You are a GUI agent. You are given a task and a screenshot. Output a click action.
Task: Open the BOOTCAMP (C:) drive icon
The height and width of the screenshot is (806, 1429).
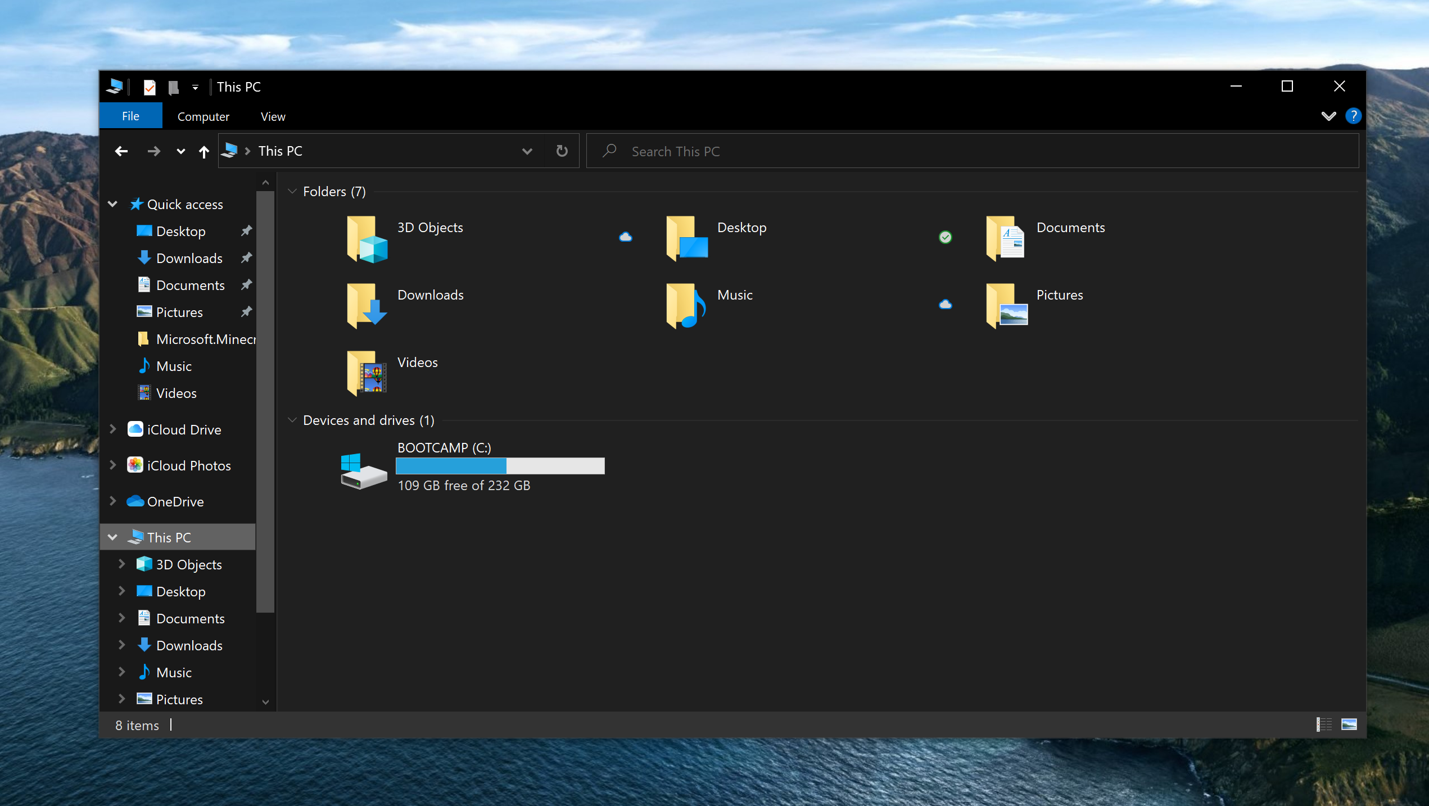pos(363,471)
